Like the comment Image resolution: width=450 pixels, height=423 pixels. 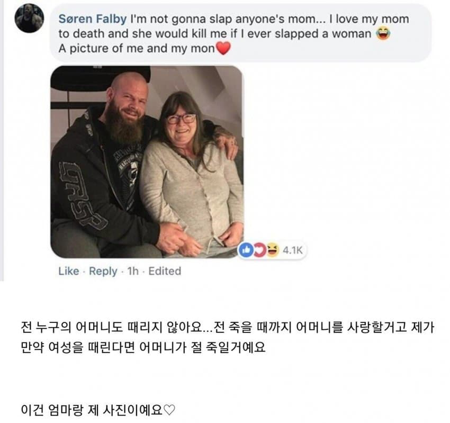click(x=69, y=271)
